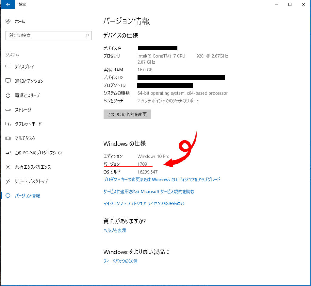The height and width of the screenshot is (286, 311).
Task: Click the Multitasking icon
Action: pos(8,138)
